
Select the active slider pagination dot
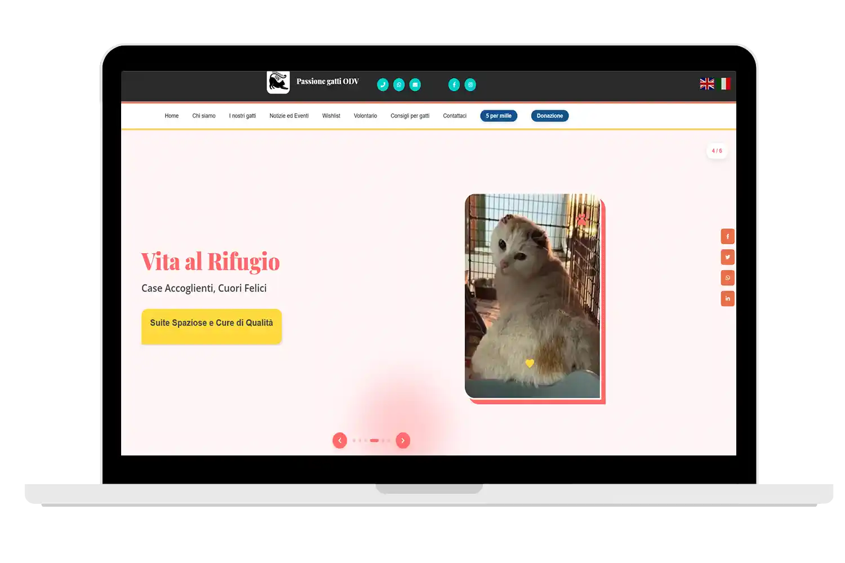pyautogui.click(x=374, y=440)
